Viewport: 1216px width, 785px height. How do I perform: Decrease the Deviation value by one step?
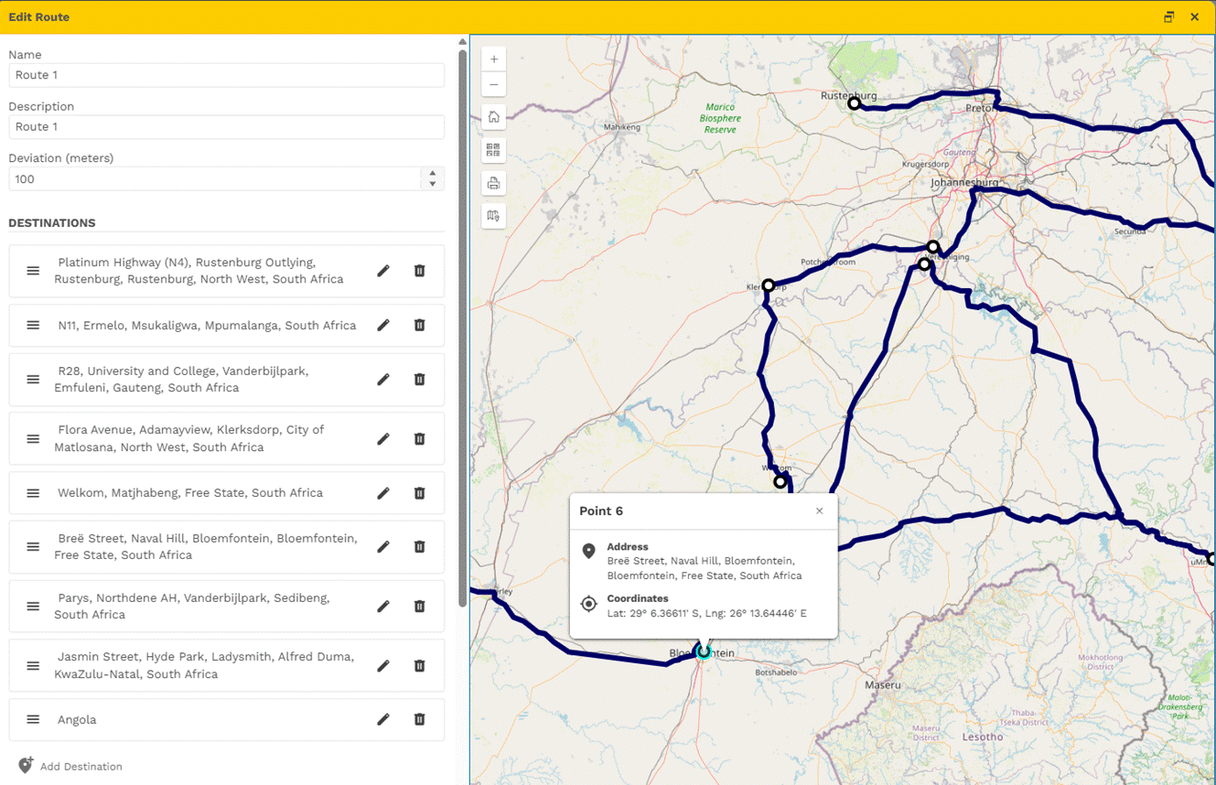tap(433, 185)
